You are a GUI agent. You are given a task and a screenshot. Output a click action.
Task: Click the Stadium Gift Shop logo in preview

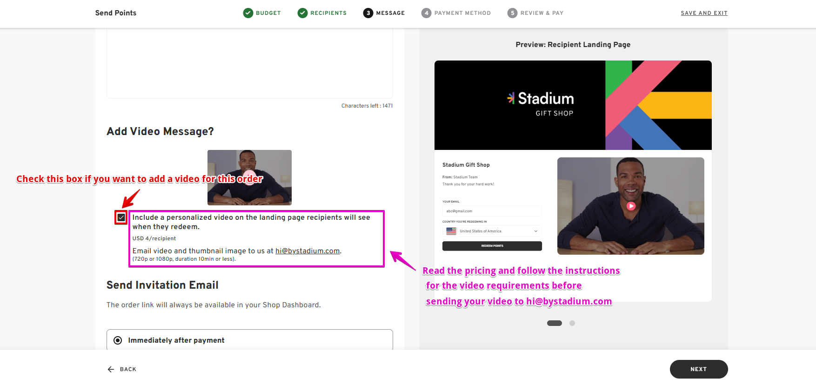541,104
